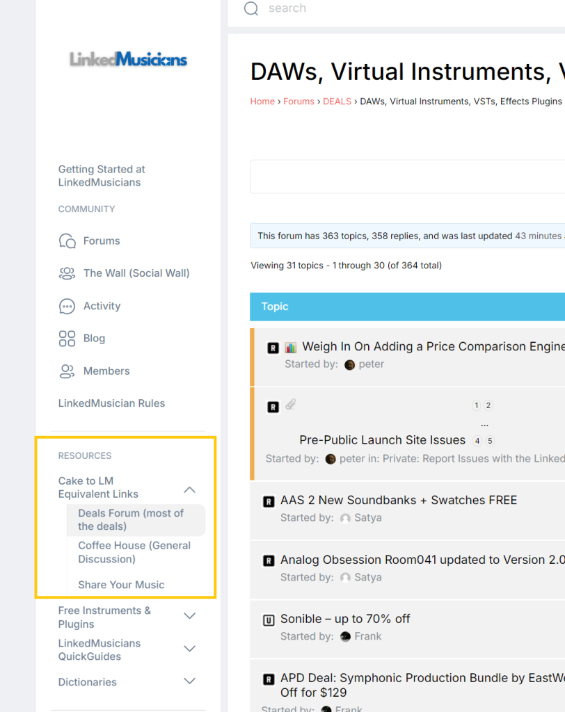The height and width of the screenshot is (712, 565).
Task: Click the Activity speech bubble icon
Action: tap(67, 306)
